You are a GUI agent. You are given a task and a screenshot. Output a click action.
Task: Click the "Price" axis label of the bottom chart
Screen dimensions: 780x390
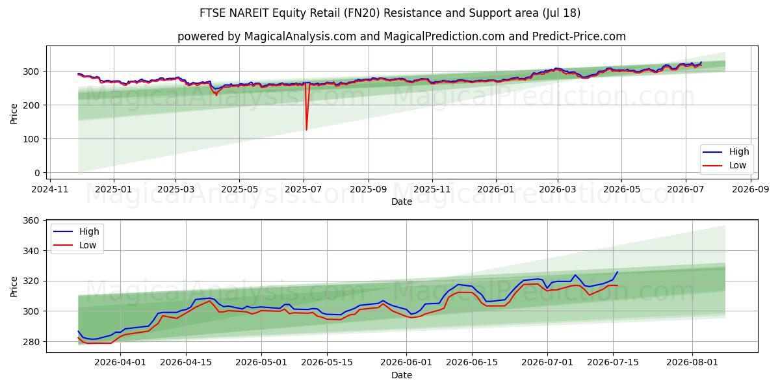coord(14,287)
